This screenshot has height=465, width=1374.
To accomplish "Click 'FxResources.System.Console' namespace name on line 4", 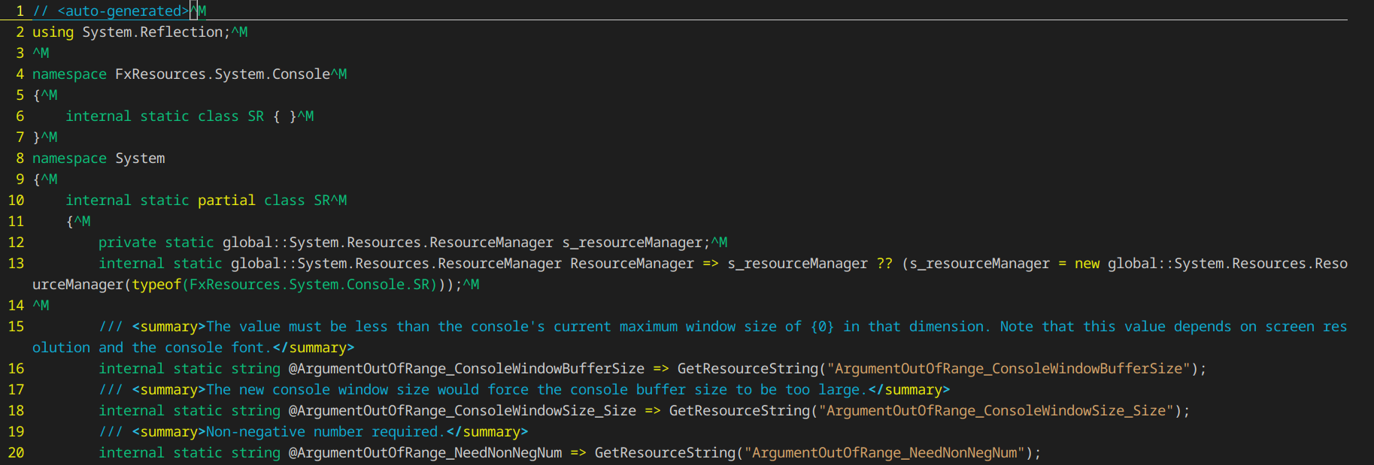I will [223, 74].
